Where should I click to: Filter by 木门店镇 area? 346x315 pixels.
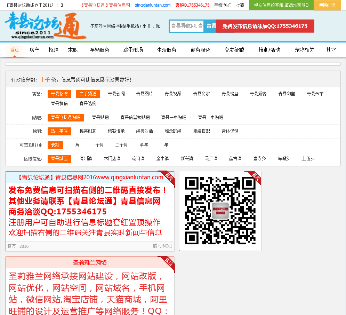click(112, 159)
